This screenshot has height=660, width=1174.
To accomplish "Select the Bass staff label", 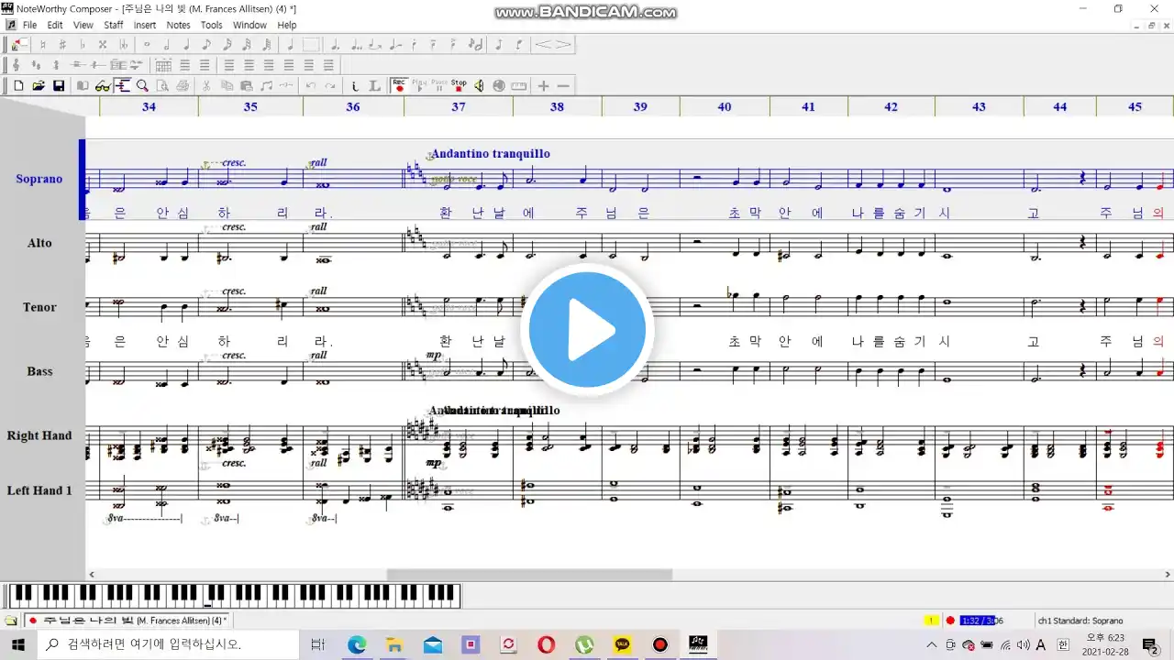I will pyautogui.click(x=39, y=371).
